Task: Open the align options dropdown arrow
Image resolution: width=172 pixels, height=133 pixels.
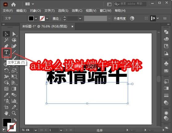Action: pos(158,18)
